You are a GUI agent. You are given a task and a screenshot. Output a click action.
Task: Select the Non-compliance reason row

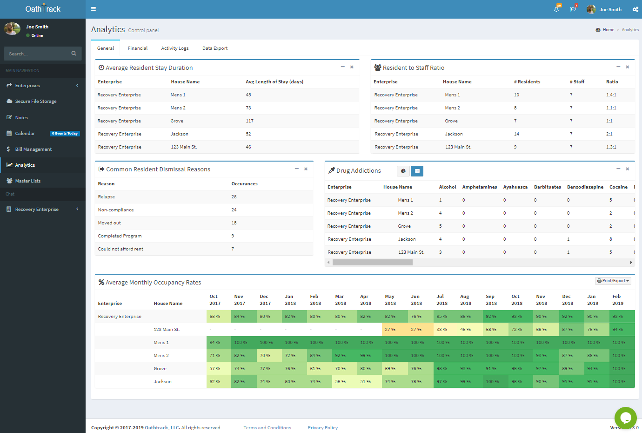tap(204, 210)
